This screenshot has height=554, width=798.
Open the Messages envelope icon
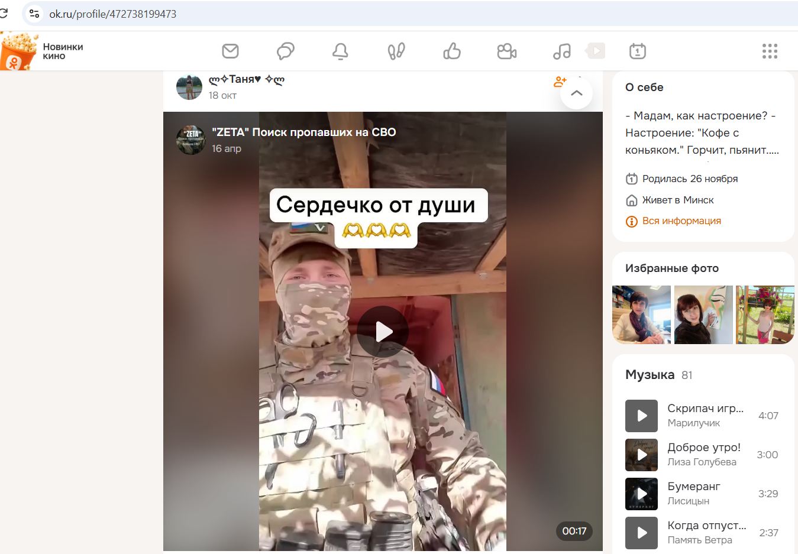(x=230, y=51)
